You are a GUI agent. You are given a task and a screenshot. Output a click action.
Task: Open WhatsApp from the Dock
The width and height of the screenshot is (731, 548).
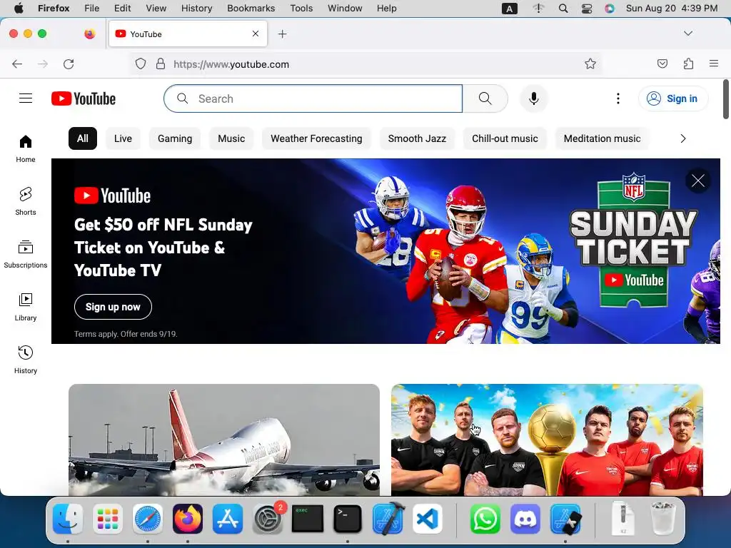(485, 519)
